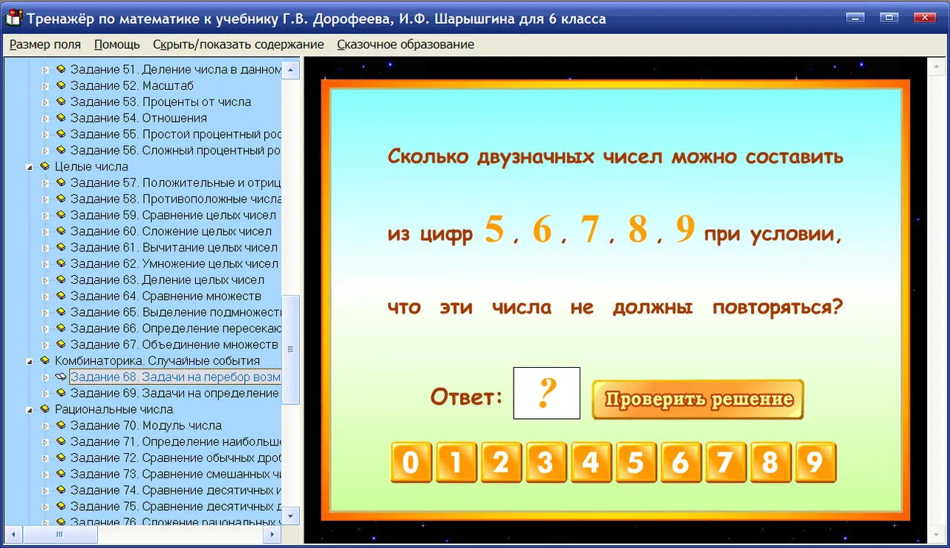Open the Скрыть/показать содержание menu
This screenshot has width=950, height=548.
[x=238, y=44]
